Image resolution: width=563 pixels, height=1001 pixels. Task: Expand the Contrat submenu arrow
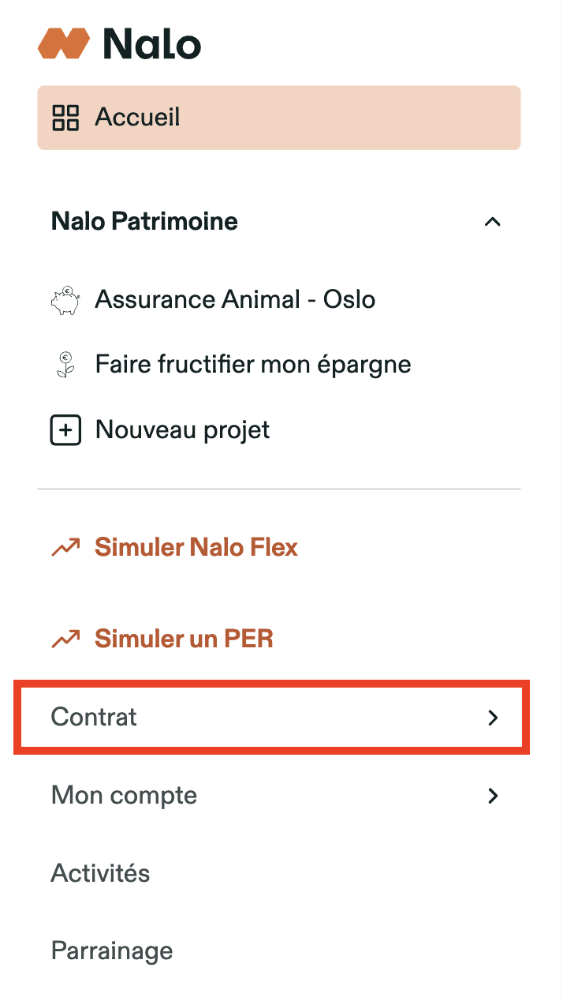493,717
